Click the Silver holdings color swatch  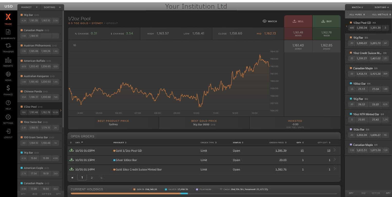(x=166, y=190)
